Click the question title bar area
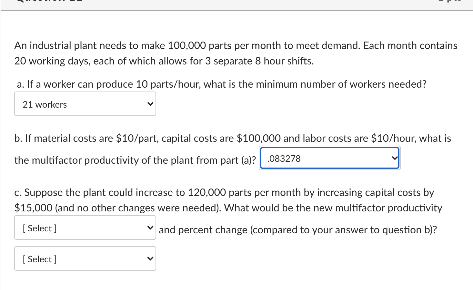Image resolution: width=473 pixels, height=290 pixels. 226,3
